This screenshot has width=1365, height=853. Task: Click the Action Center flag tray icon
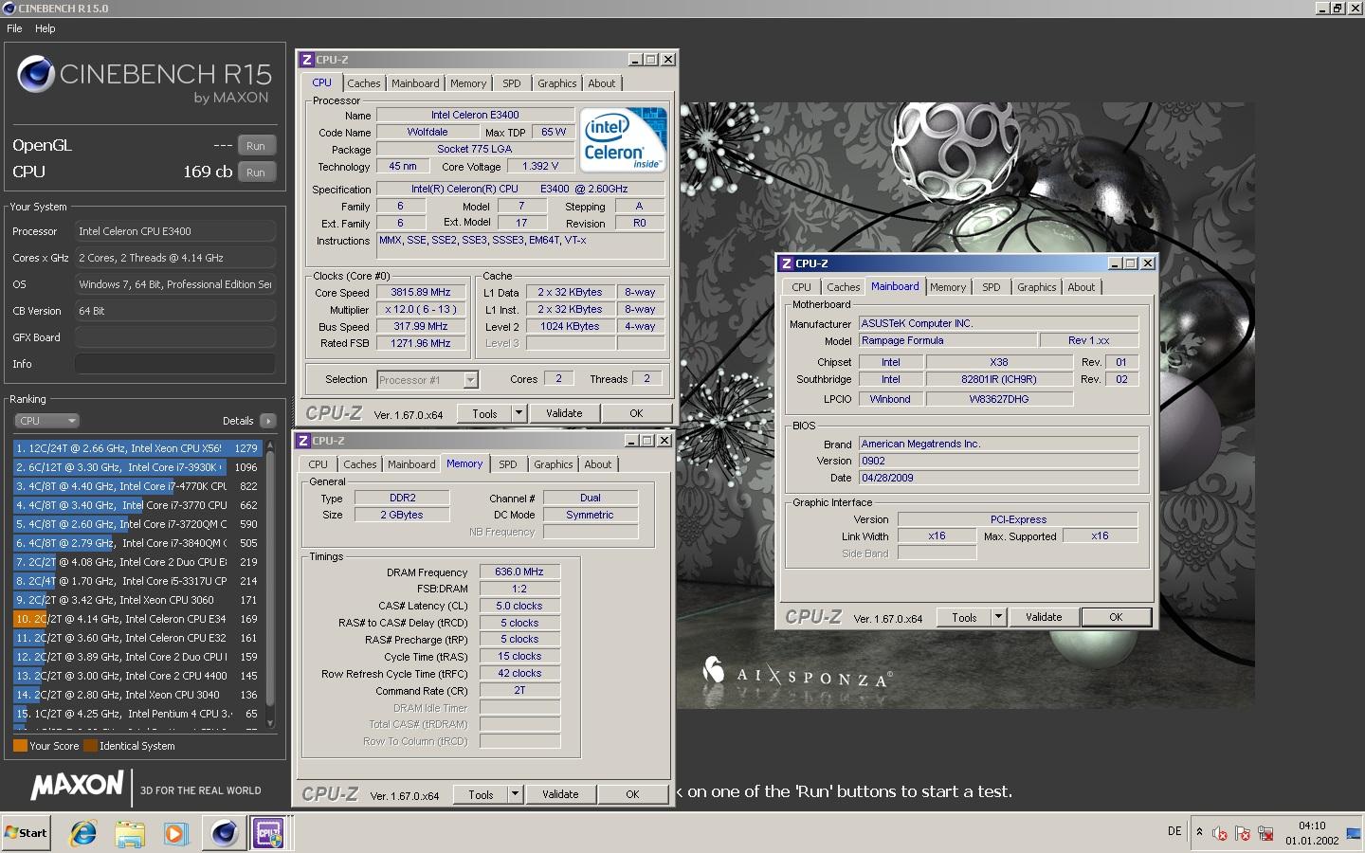point(1243,833)
